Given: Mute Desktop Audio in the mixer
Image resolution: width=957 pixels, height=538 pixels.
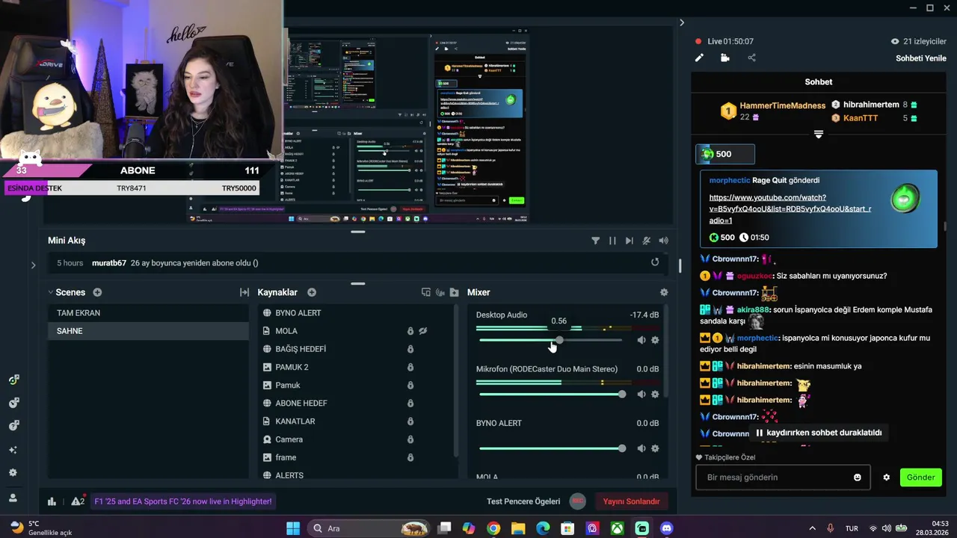Looking at the screenshot, I should click(x=641, y=340).
